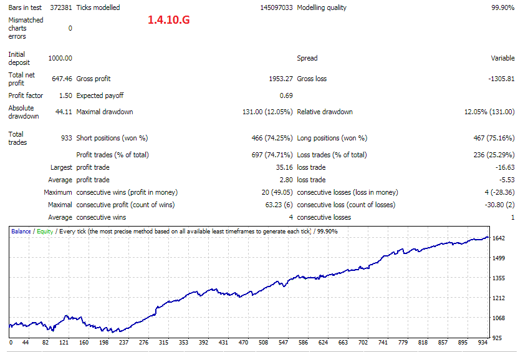Select the Absolute drawdown value 44.11
This screenshot has height=352, width=518.
(x=64, y=112)
